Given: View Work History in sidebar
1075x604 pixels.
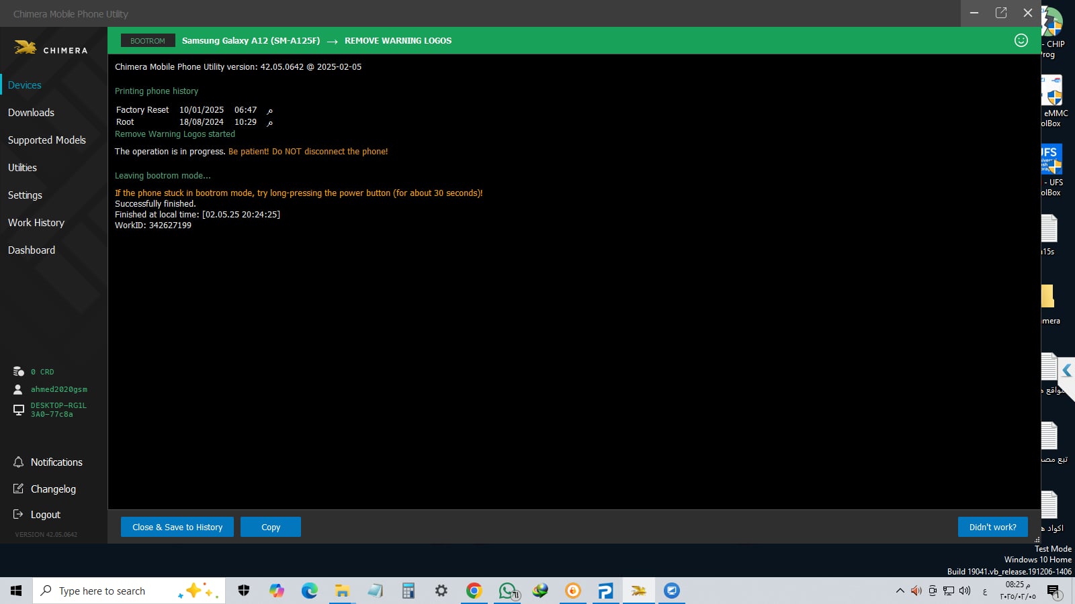Looking at the screenshot, I should pyautogui.click(x=36, y=223).
